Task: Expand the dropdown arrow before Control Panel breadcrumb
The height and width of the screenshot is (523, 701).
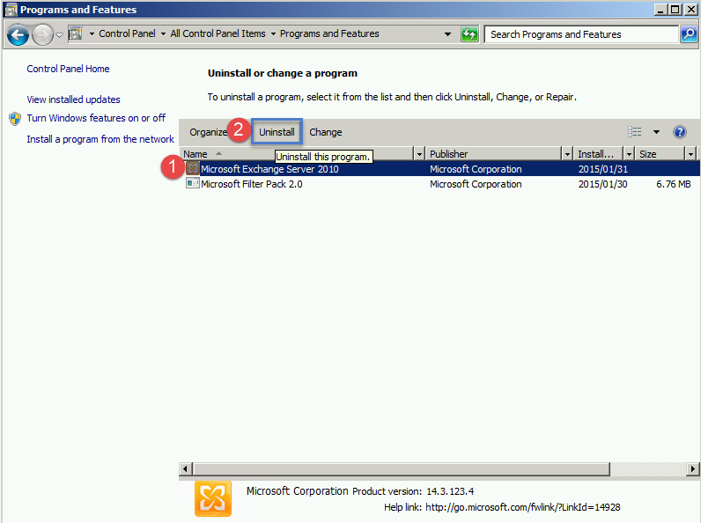Action: point(92,33)
